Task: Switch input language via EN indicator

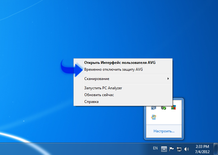Action: pyautogui.click(x=155, y=148)
